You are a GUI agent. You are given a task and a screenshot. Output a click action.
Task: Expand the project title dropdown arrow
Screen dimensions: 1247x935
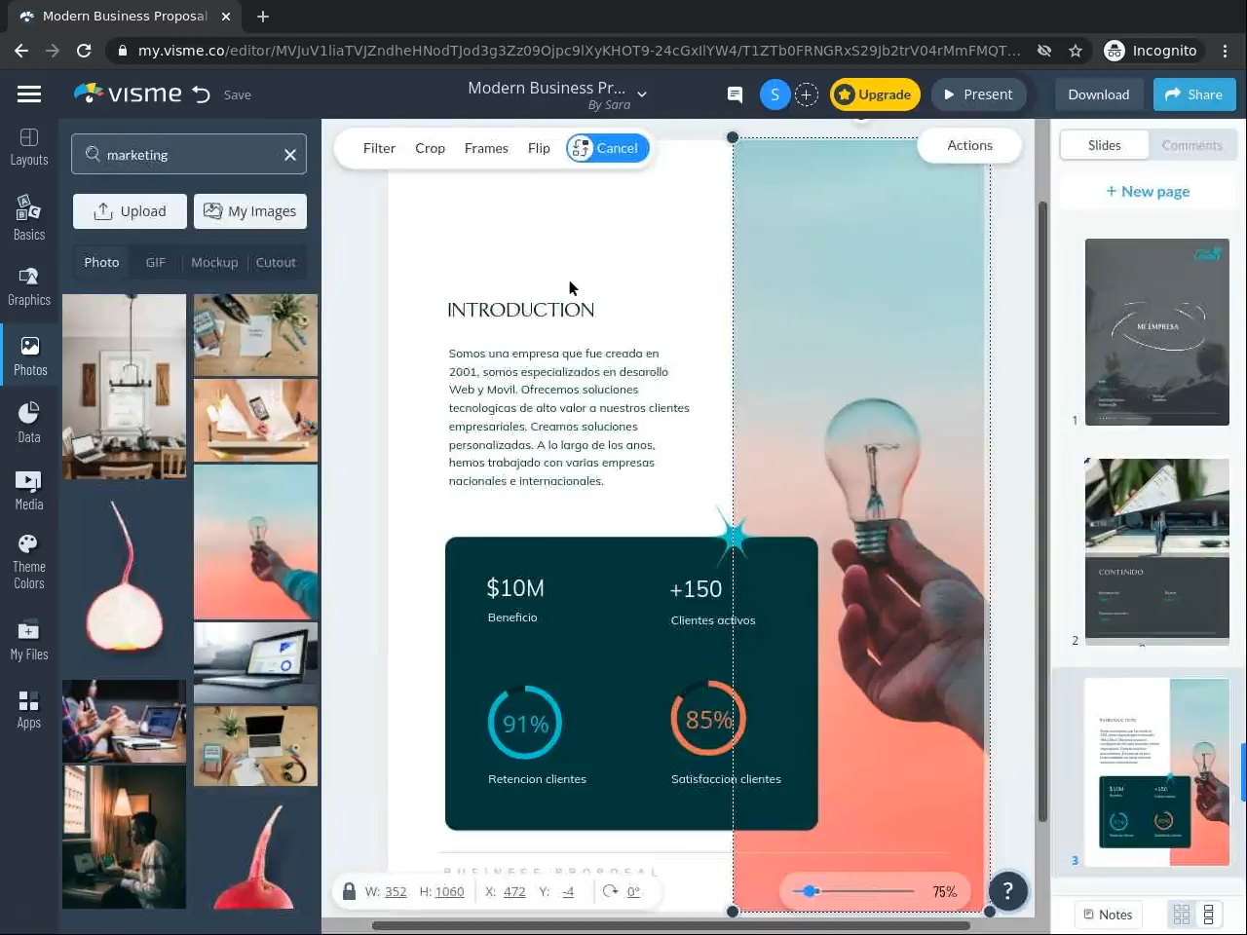pyautogui.click(x=642, y=94)
